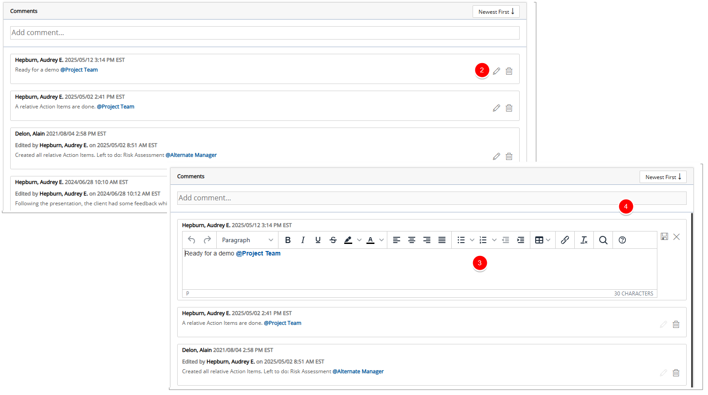Insert a link with chain icon
The image size is (708, 395).
click(565, 240)
